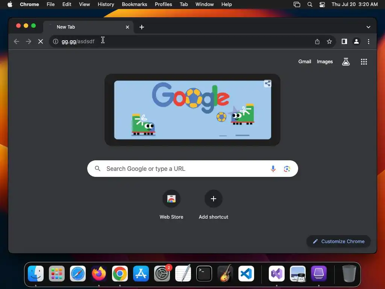
Task: Start voice search with the microphone
Action: point(273,169)
